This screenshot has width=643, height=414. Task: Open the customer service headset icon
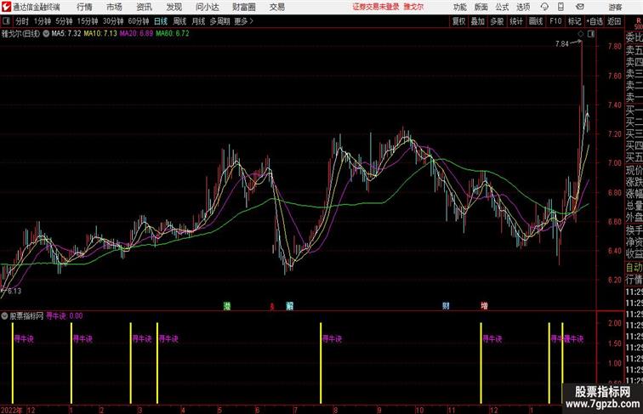click(x=544, y=7)
